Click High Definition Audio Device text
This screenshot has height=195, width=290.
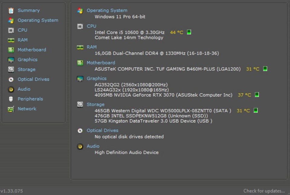127,153
